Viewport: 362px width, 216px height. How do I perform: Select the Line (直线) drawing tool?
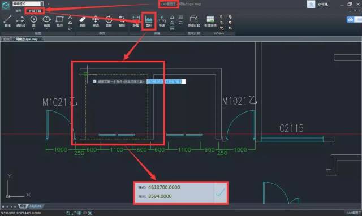pyautogui.click(x=7, y=21)
